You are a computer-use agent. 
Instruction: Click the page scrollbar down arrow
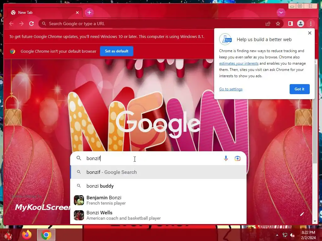click(x=315, y=221)
